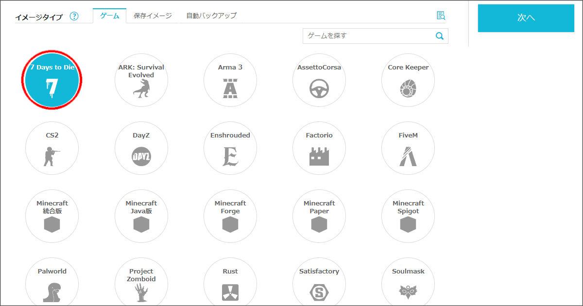
Task: Select the 7 Days to Die game image
Action: point(52,80)
